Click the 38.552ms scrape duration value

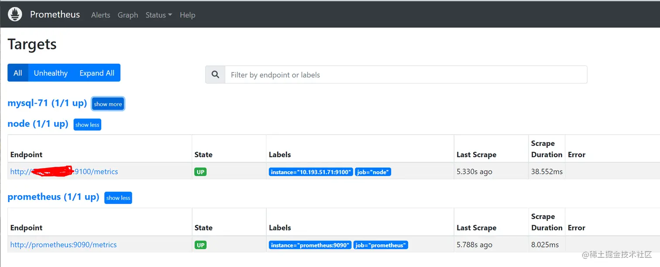click(547, 172)
